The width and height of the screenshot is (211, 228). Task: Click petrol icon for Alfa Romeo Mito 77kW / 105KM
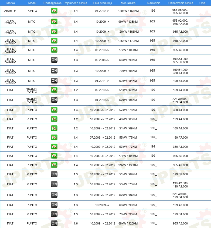pos(54,50)
